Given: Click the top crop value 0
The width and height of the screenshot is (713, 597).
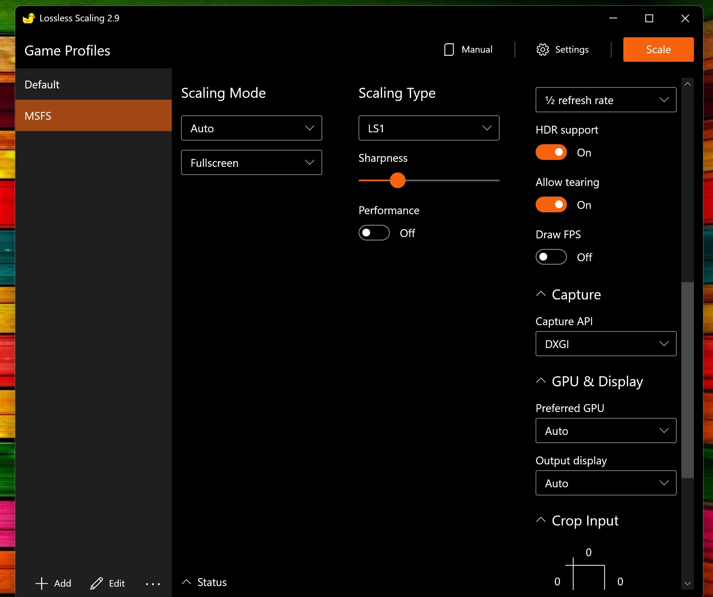Looking at the screenshot, I should 589,552.
